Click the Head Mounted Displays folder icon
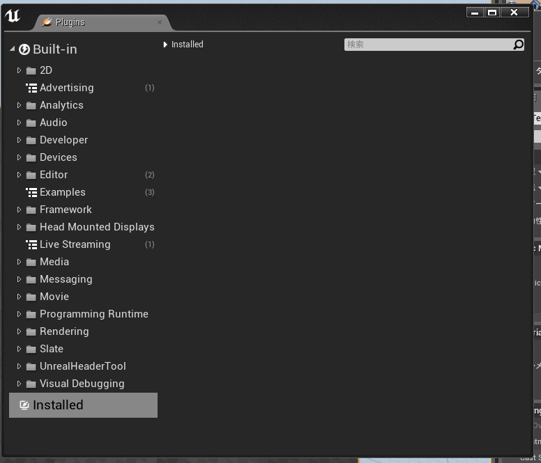541x463 pixels. (x=31, y=227)
